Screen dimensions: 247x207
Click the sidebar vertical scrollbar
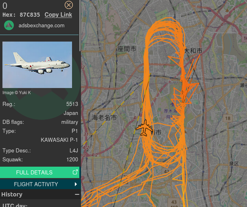coord(80,25)
